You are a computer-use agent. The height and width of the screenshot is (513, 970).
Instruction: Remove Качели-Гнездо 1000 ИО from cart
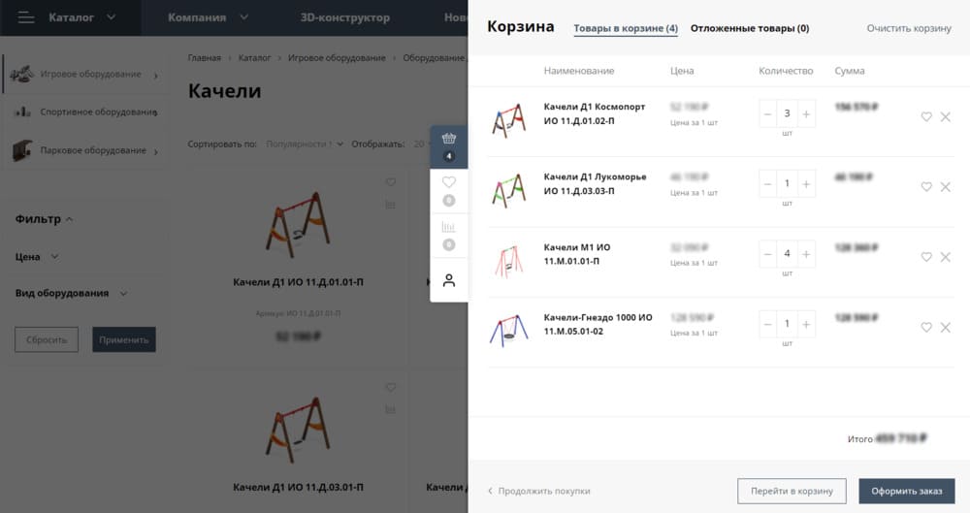coord(945,328)
